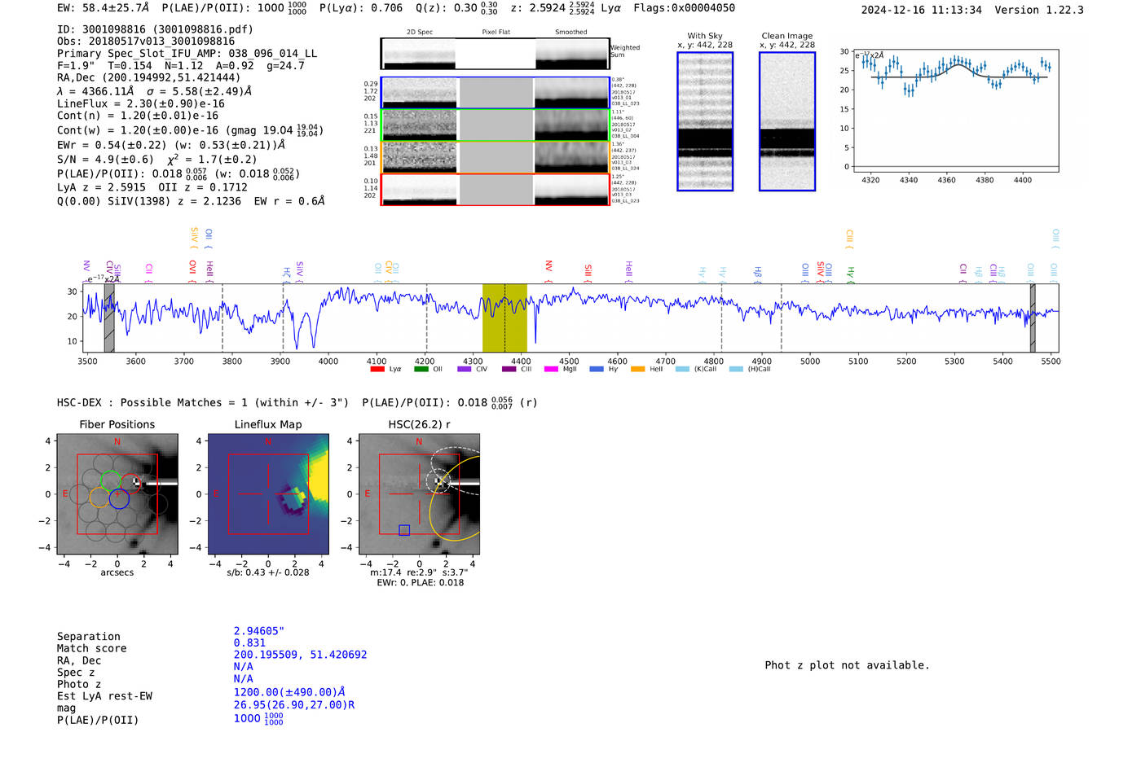
Task: Click the HSC-DEX Possible Matches heading
Action: (203, 402)
